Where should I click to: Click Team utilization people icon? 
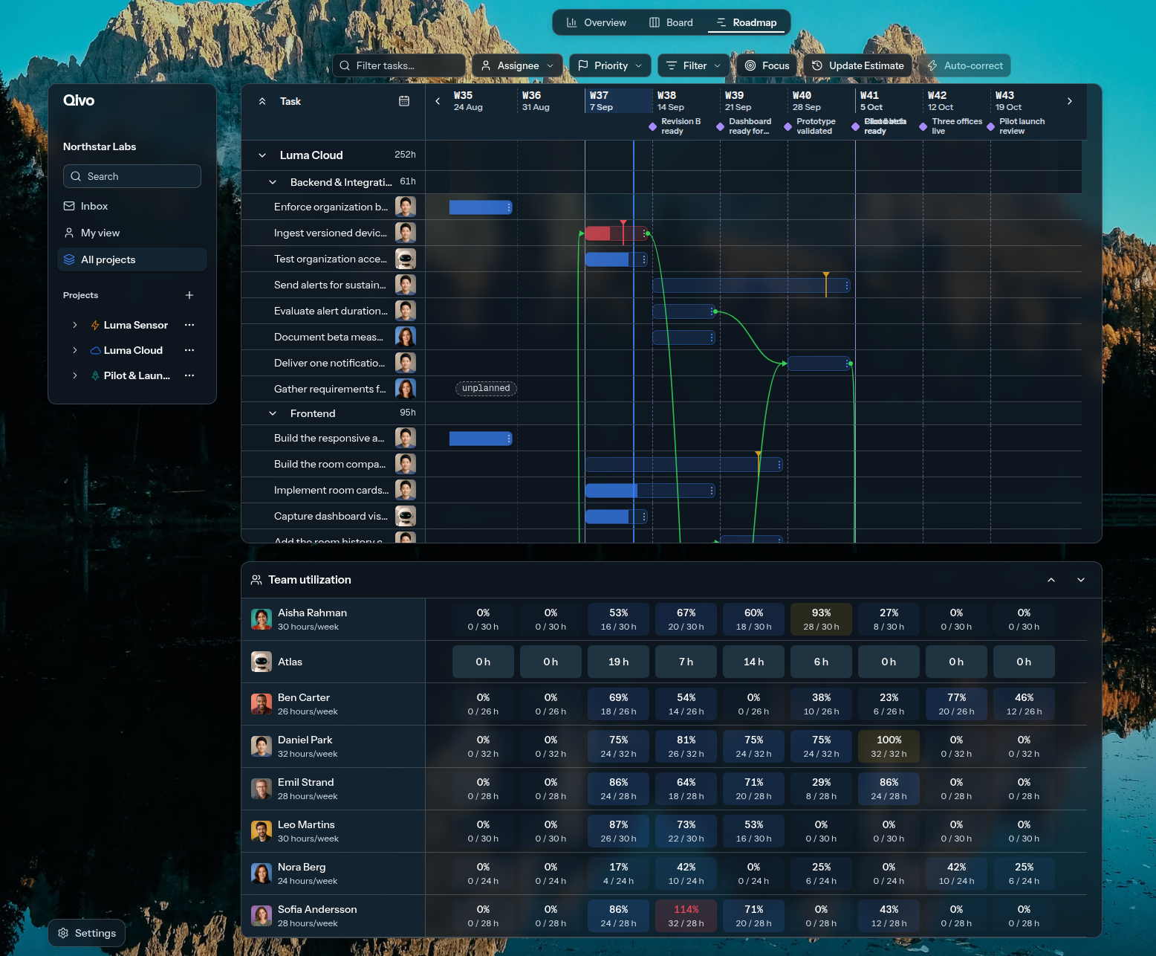[256, 580]
